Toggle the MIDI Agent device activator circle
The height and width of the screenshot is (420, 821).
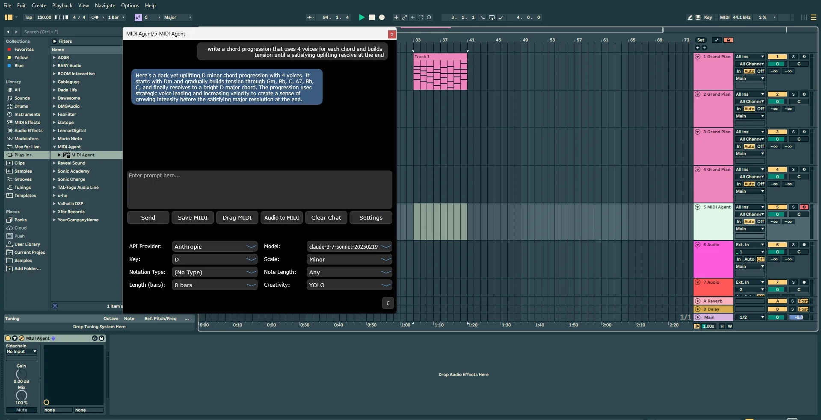[x=7, y=338]
